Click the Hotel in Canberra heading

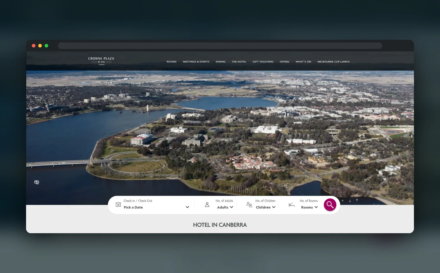point(220,225)
